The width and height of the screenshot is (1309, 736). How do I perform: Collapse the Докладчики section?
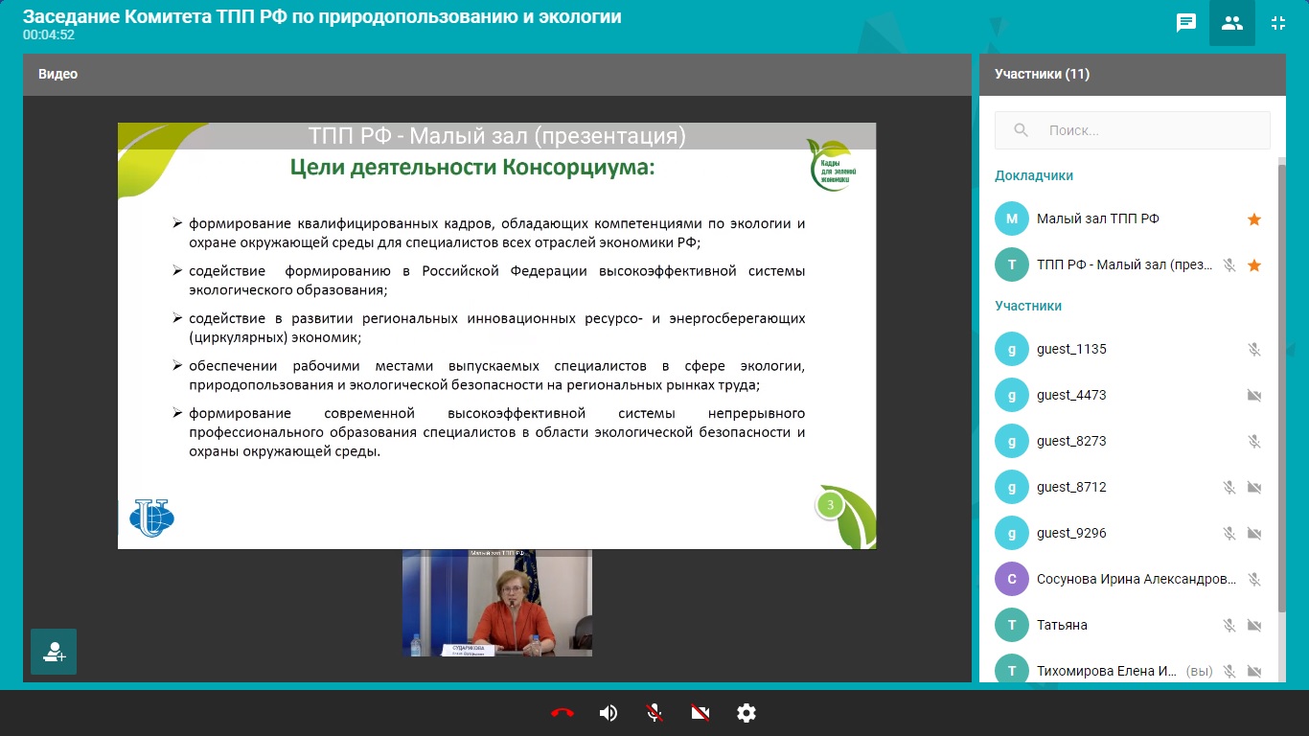pyautogui.click(x=1034, y=175)
